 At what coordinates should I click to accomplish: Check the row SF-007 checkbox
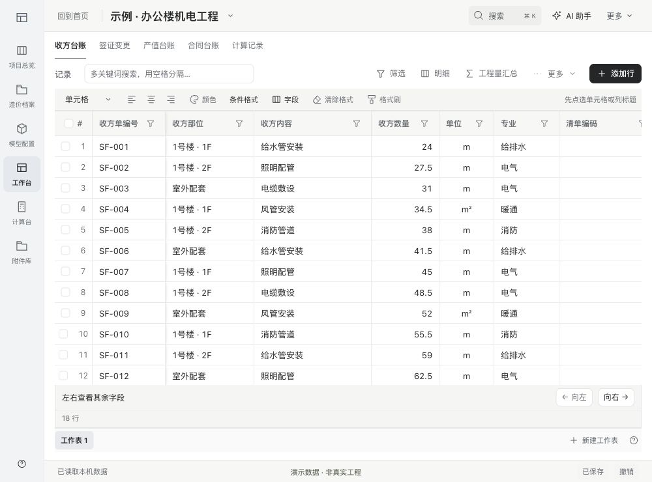(65, 272)
